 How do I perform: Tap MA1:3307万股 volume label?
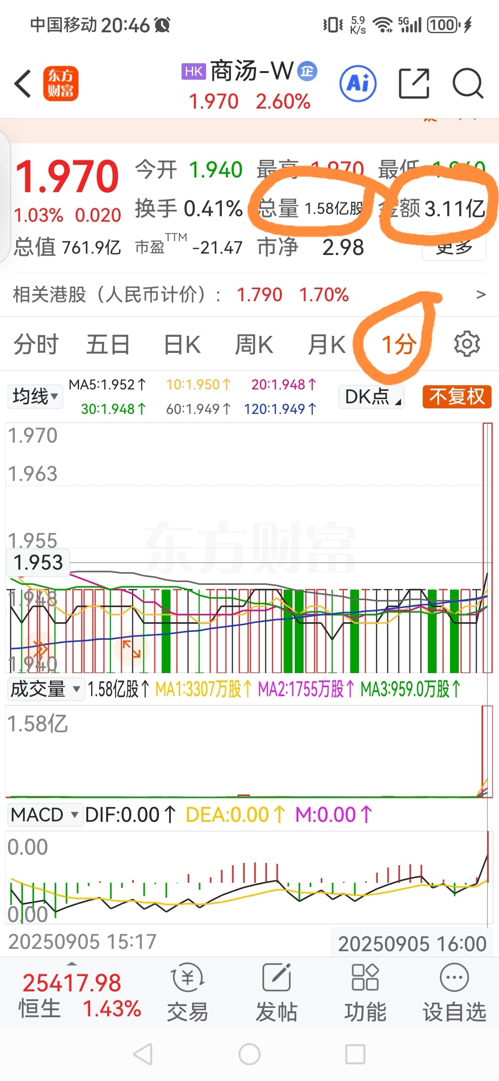[x=203, y=689]
